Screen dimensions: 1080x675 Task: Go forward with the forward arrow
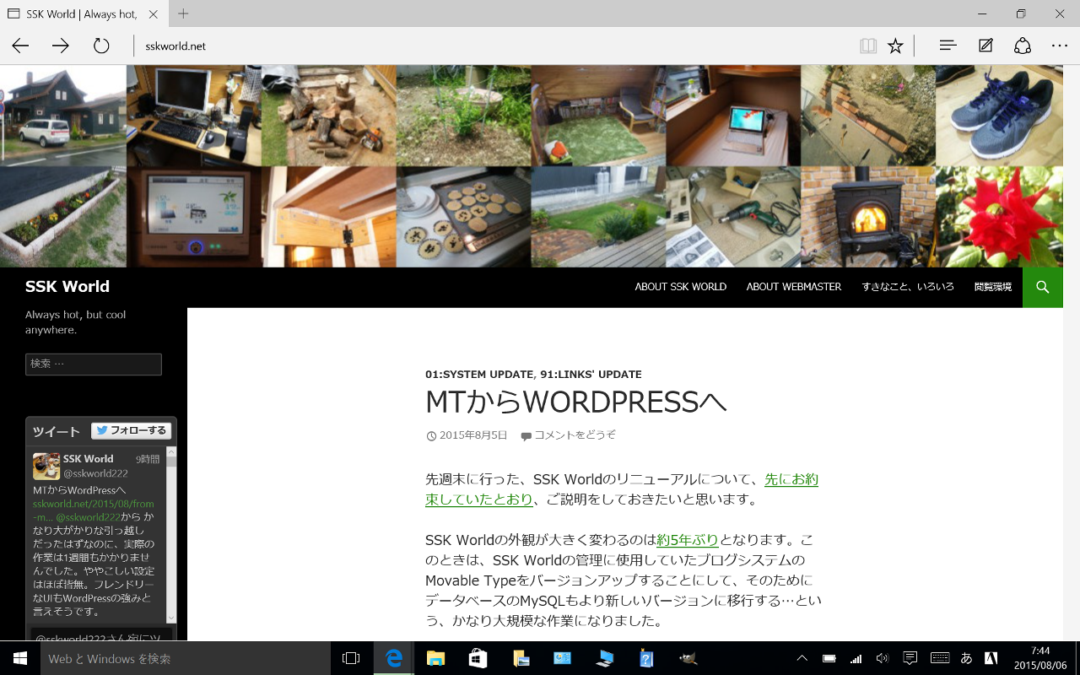(x=61, y=46)
